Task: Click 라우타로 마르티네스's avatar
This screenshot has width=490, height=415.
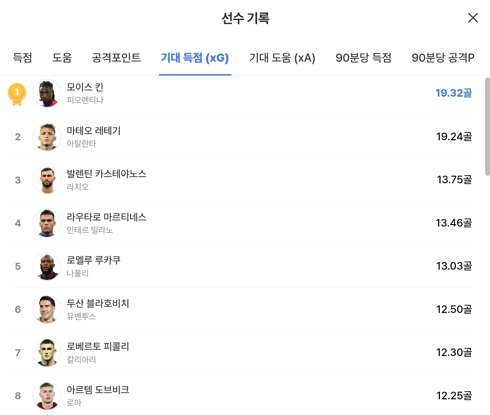Action: [x=47, y=223]
